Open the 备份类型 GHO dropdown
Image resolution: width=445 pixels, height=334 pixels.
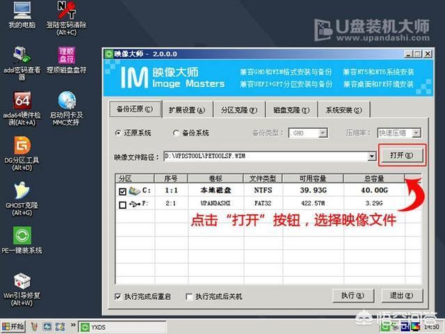(x=323, y=133)
